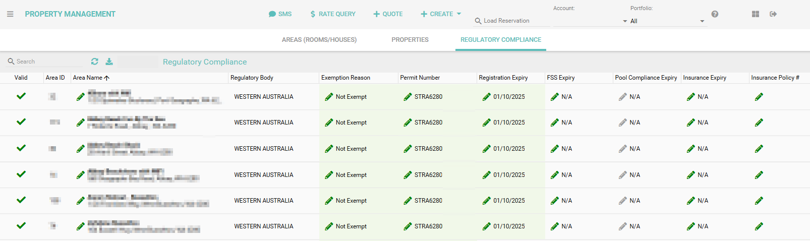This screenshot has width=810, height=241.
Task: Click the Valid checkmark in the first row
Action: [21, 96]
